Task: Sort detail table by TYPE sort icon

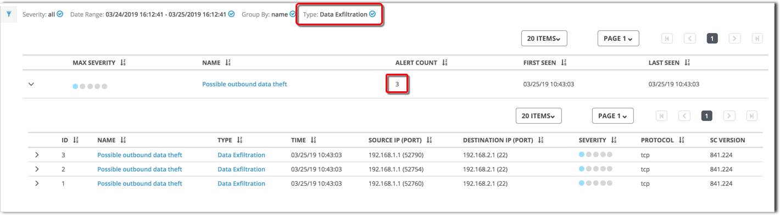Action: 240,141
